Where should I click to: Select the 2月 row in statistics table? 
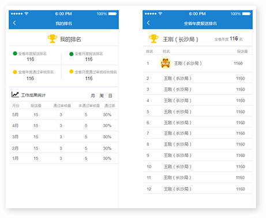point(63,148)
